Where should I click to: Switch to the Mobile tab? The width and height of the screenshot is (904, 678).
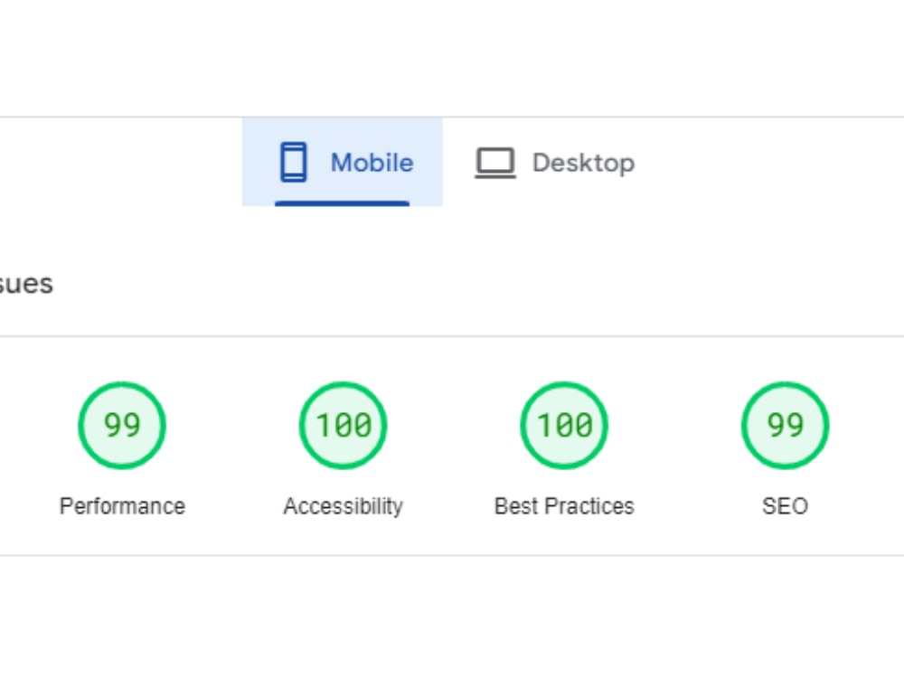point(343,162)
